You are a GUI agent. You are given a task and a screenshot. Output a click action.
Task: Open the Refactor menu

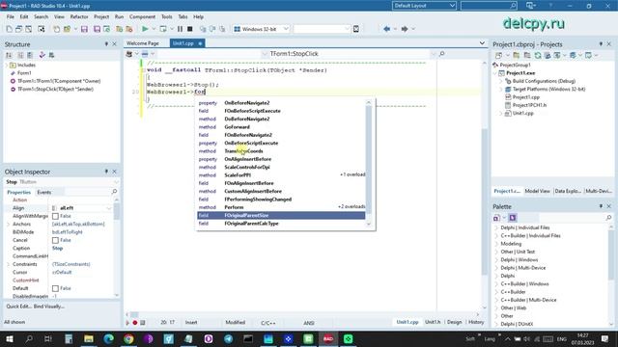pyautogui.click(x=79, y=17)
